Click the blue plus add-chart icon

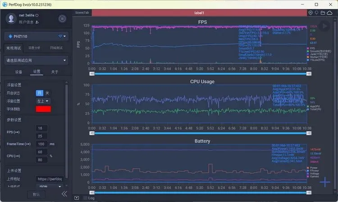325,182
